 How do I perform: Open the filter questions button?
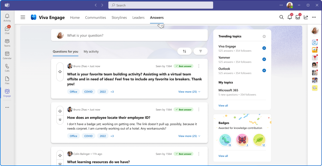[x=200, y=51]
